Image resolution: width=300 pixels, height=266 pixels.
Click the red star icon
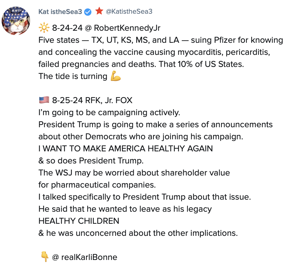pyautogui.click(x=99, y=11)
